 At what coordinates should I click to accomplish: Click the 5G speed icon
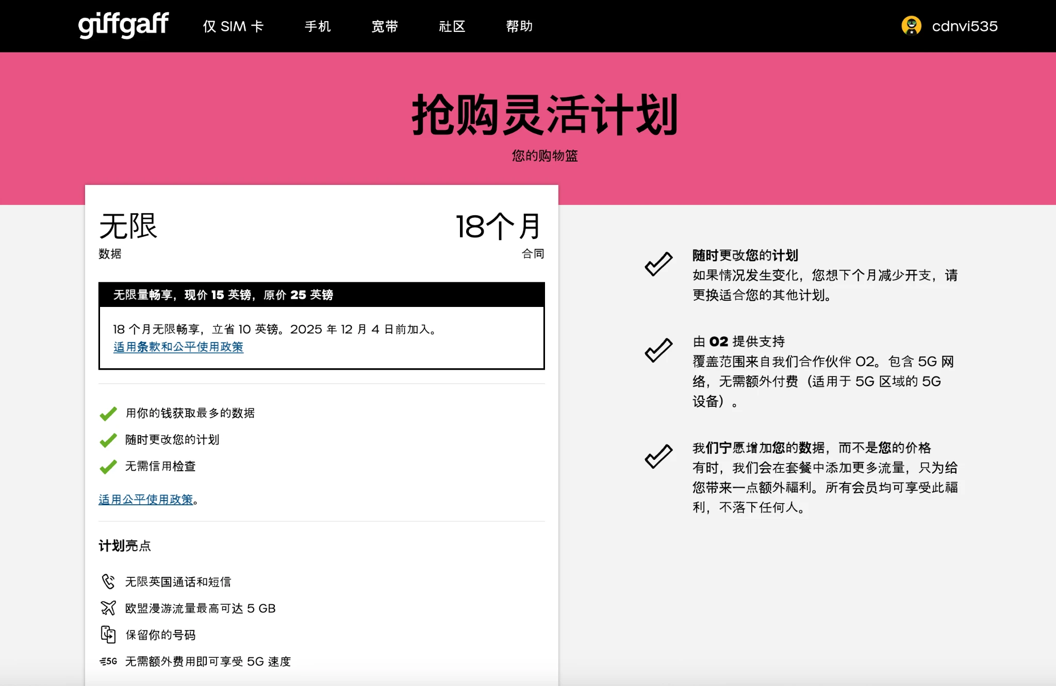click(108, 661)
